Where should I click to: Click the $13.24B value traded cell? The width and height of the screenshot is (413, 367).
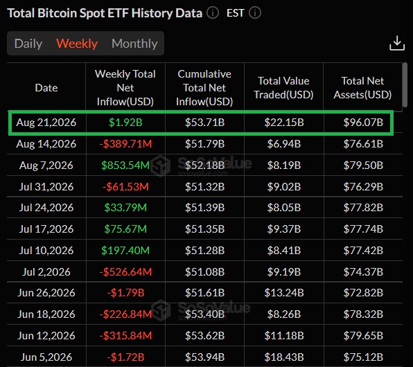284,292
